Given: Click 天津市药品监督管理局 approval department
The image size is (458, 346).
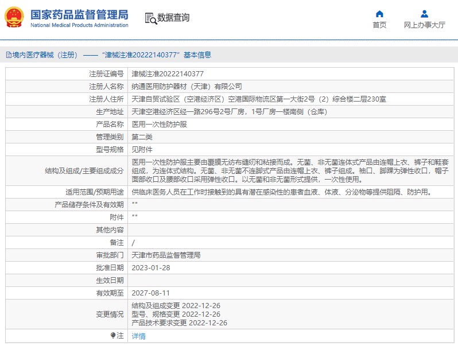Looking at the screenshot, I should pos(166,255).
